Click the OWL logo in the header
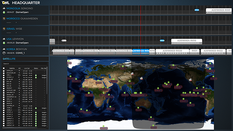The width and height of the screenshot is (233, 131). [5, 3]
